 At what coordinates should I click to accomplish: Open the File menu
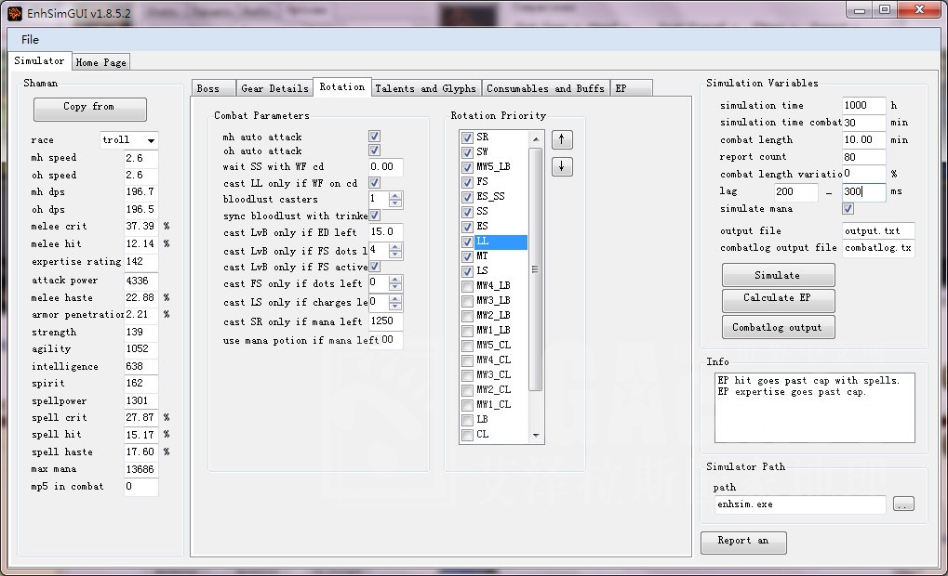point(30,40)
